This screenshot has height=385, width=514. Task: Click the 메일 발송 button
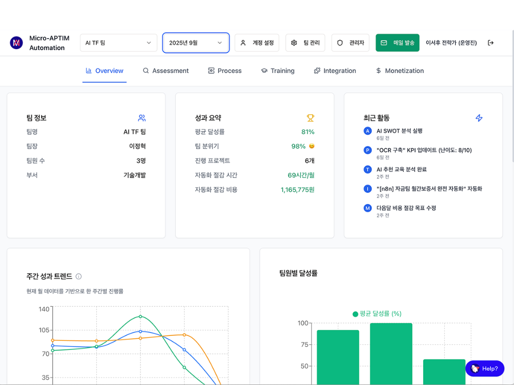point(397,43)
